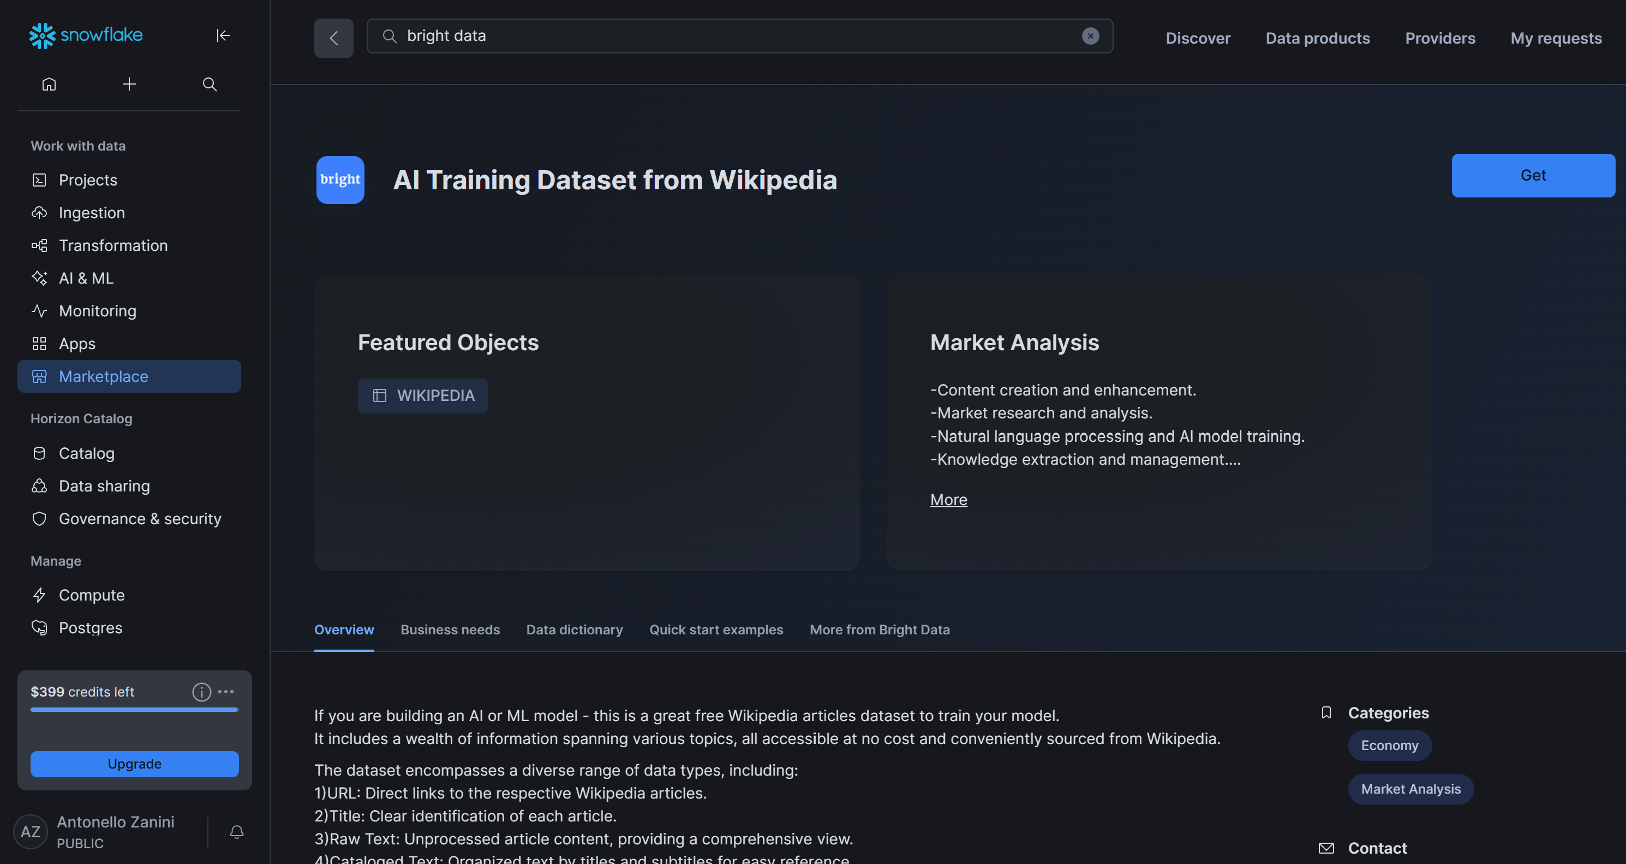The width and height of the screenshot is (1626, 864).
Task: Select the Economy category tag
Action: coord(1390,746)
